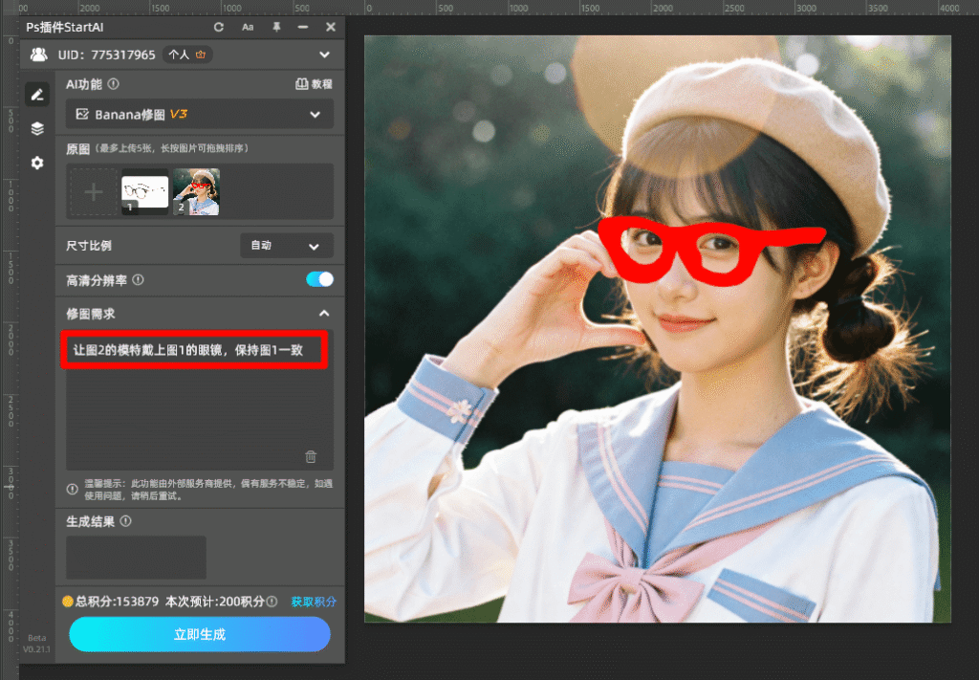The height and width of the screenshot is (680, 979).
Task: Click the info icon beside 生成结果
Action: click(126, 521)
